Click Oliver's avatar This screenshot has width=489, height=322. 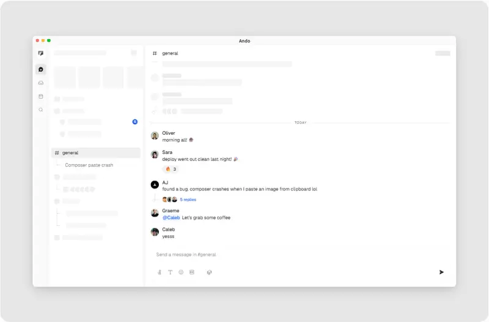pos(155,135)
